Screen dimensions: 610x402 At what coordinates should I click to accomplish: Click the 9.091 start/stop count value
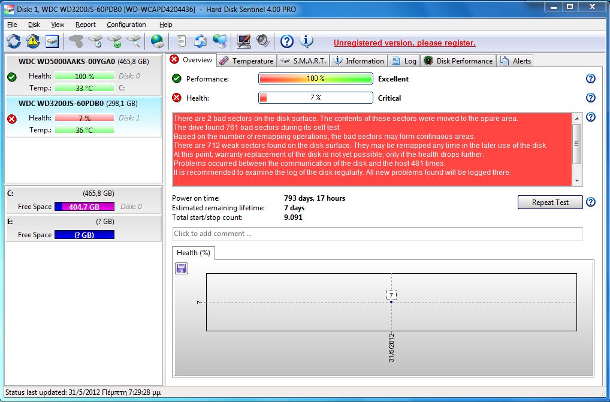(293, 217)
